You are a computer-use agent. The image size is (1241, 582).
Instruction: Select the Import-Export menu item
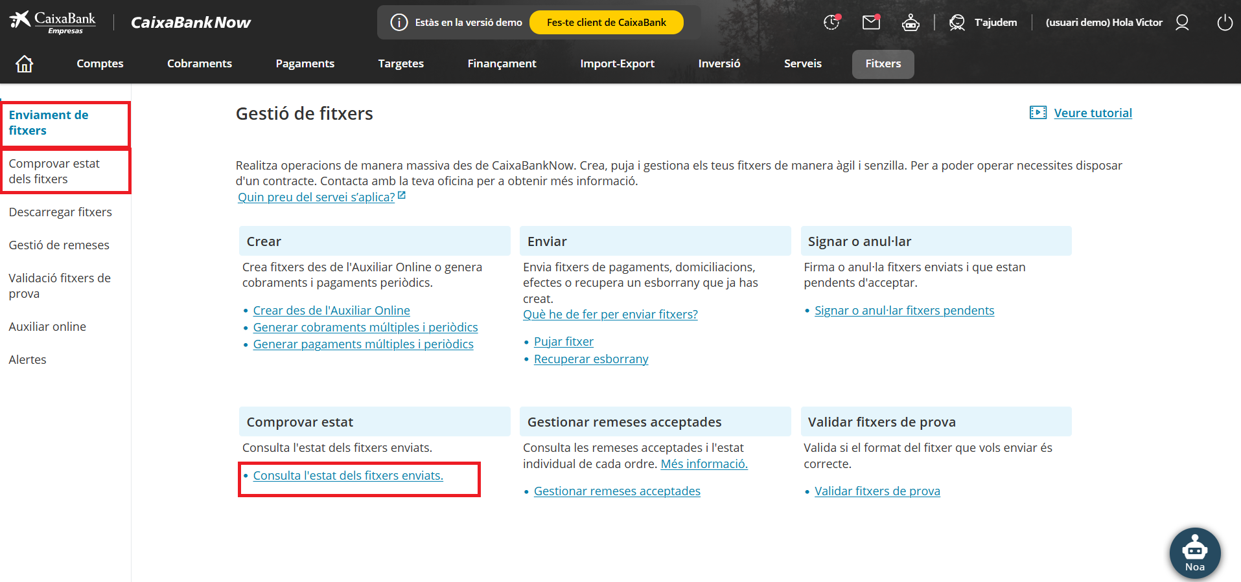click(617, 63)
